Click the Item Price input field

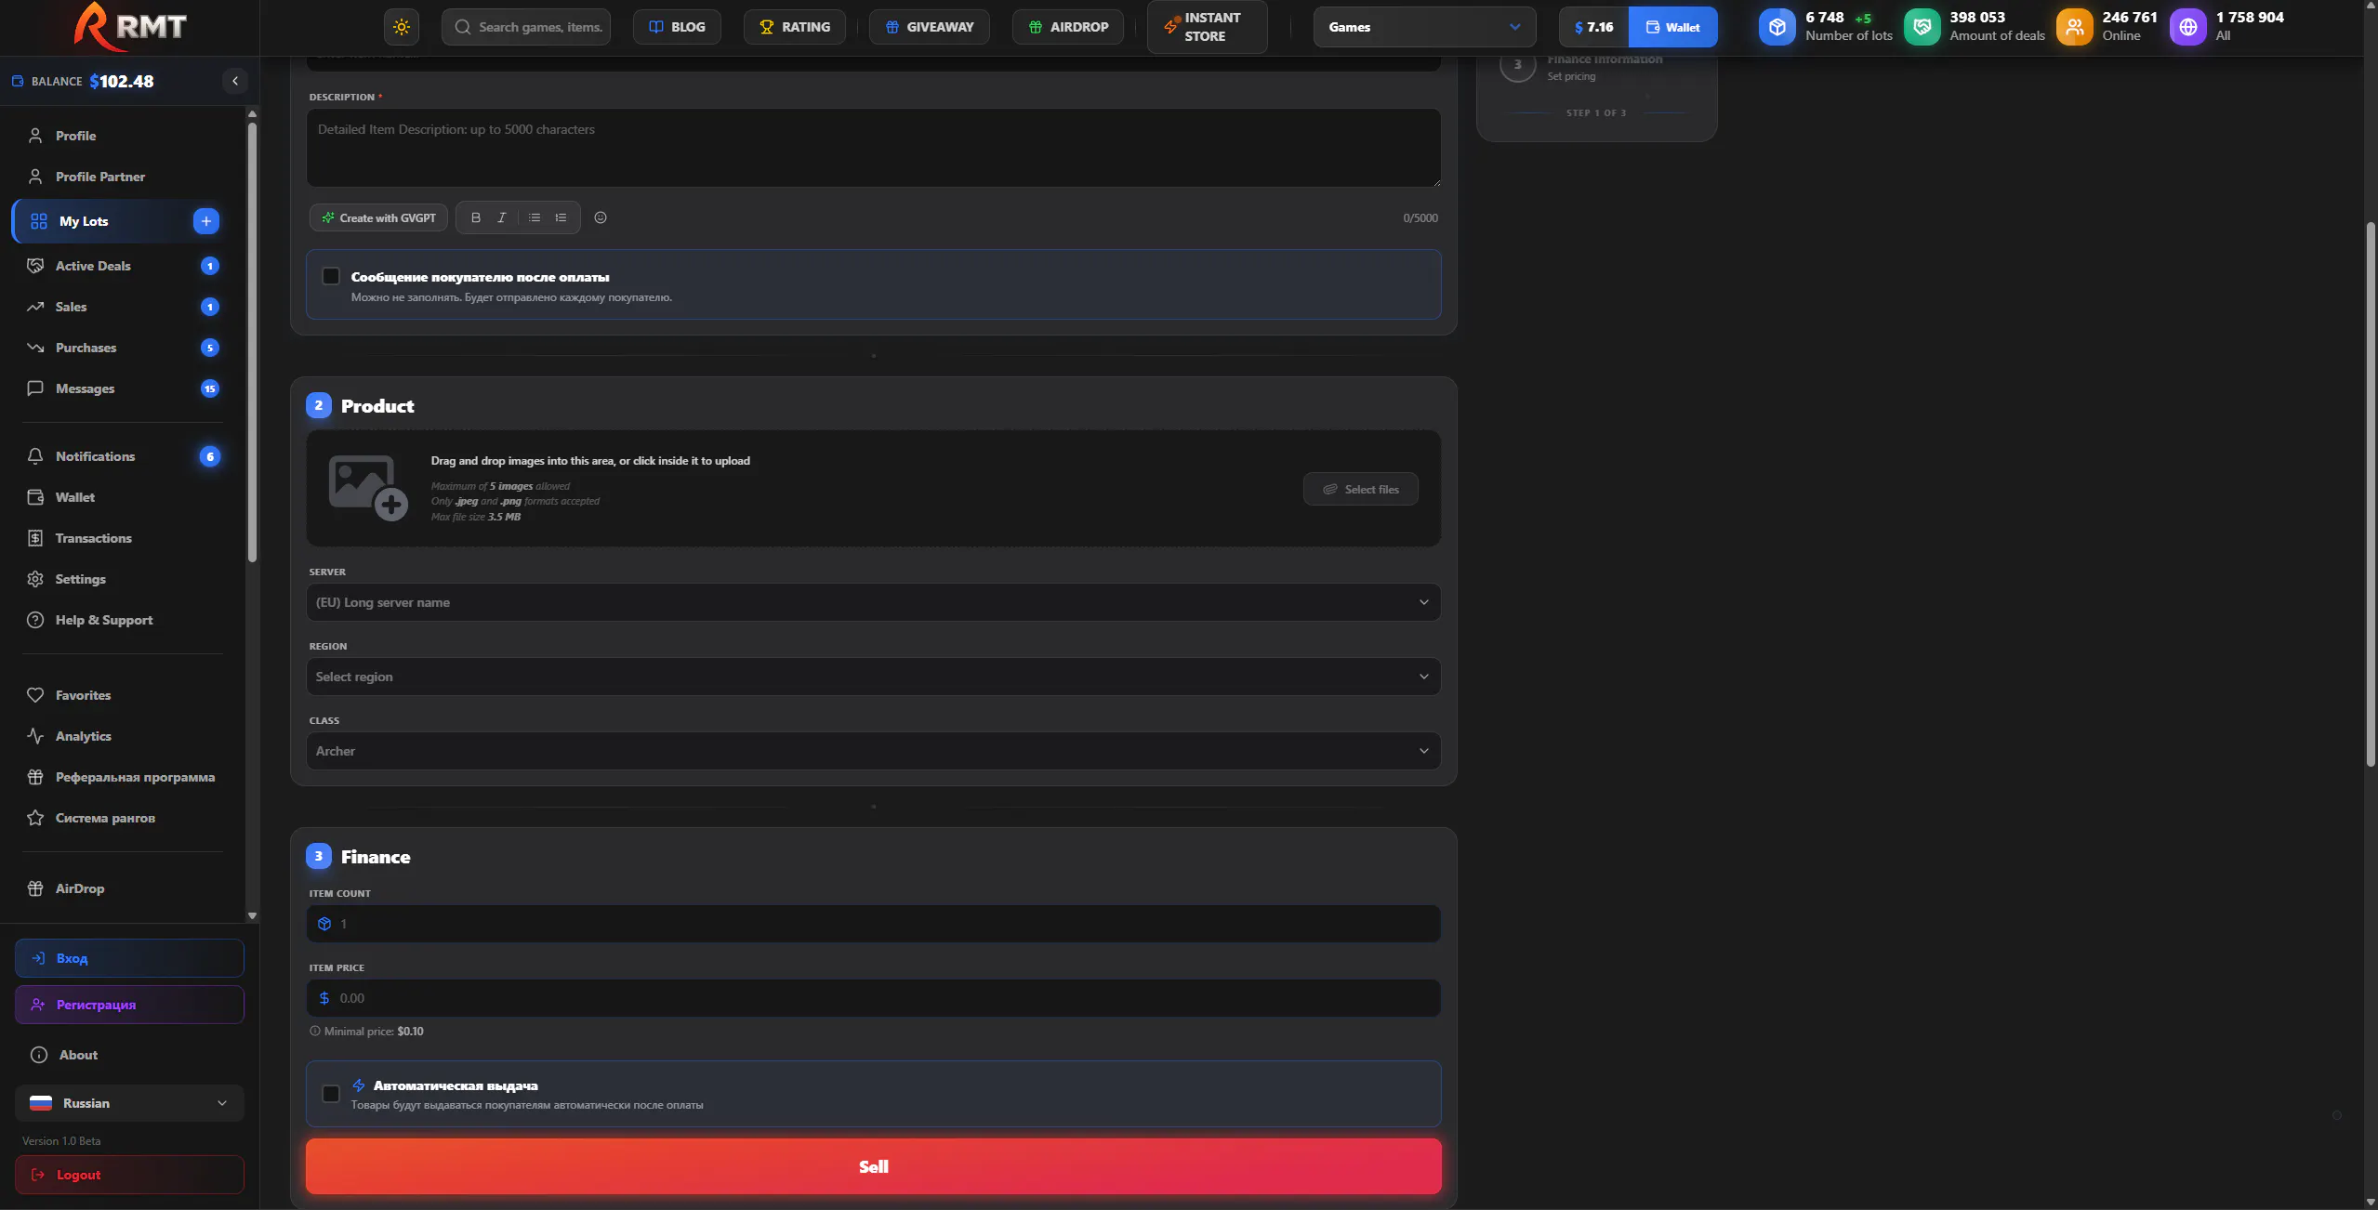click(873, 998)
